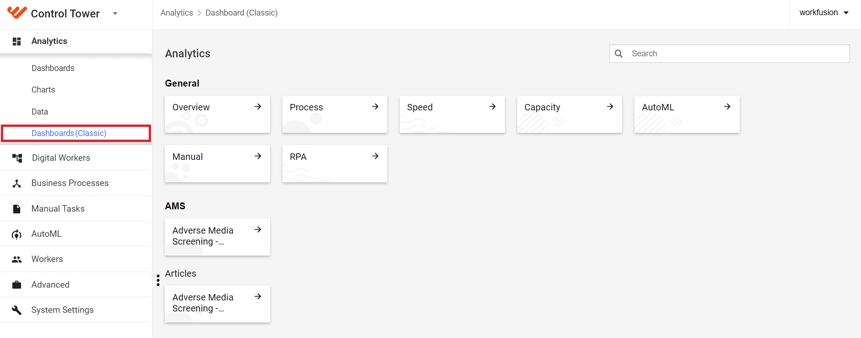Click the arrow on the Capacity card

click(x=610, y=107)
